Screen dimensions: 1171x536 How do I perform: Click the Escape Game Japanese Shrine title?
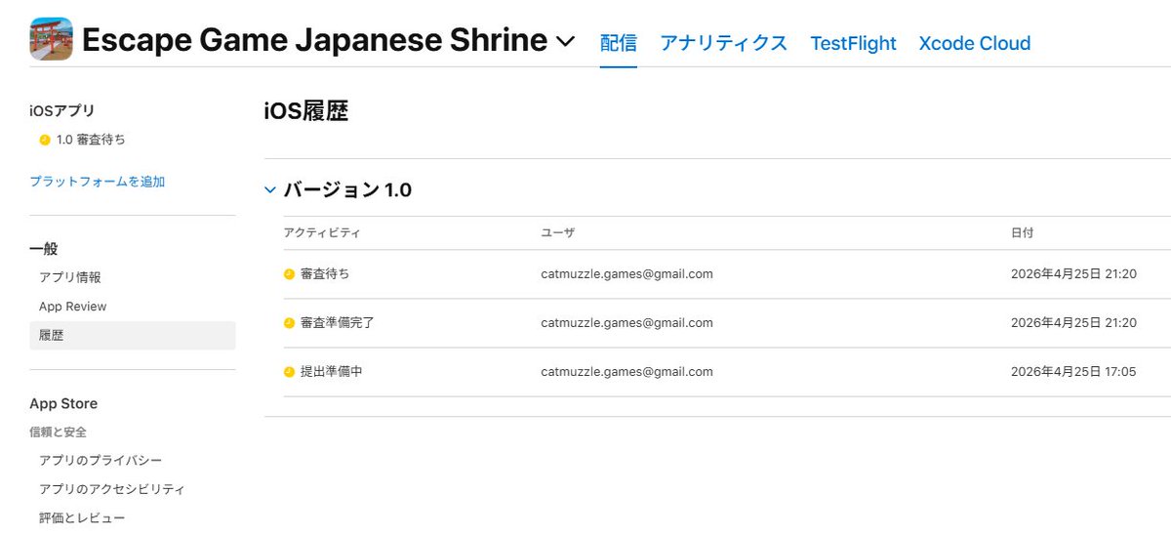click(x=314, y=40)
